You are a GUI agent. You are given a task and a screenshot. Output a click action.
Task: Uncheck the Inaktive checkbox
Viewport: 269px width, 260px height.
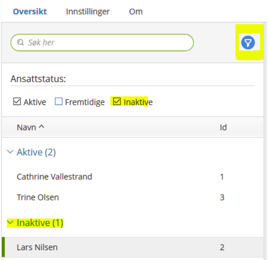117,101
